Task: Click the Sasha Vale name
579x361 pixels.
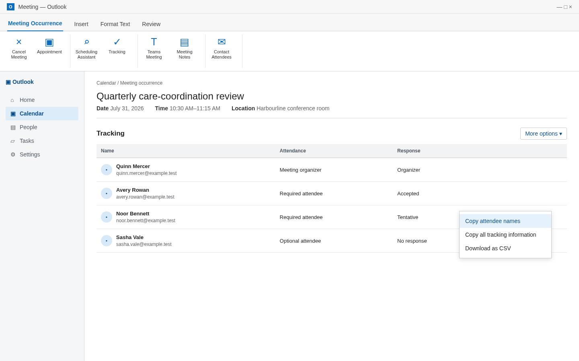Action: pyautogui.click(x=130, y=237)
